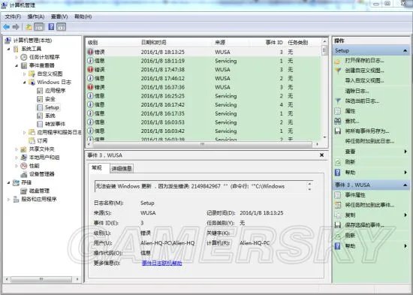413x295 pixels.
Task: Select the 应用程序 log in tree
Action: click(55, 91)
